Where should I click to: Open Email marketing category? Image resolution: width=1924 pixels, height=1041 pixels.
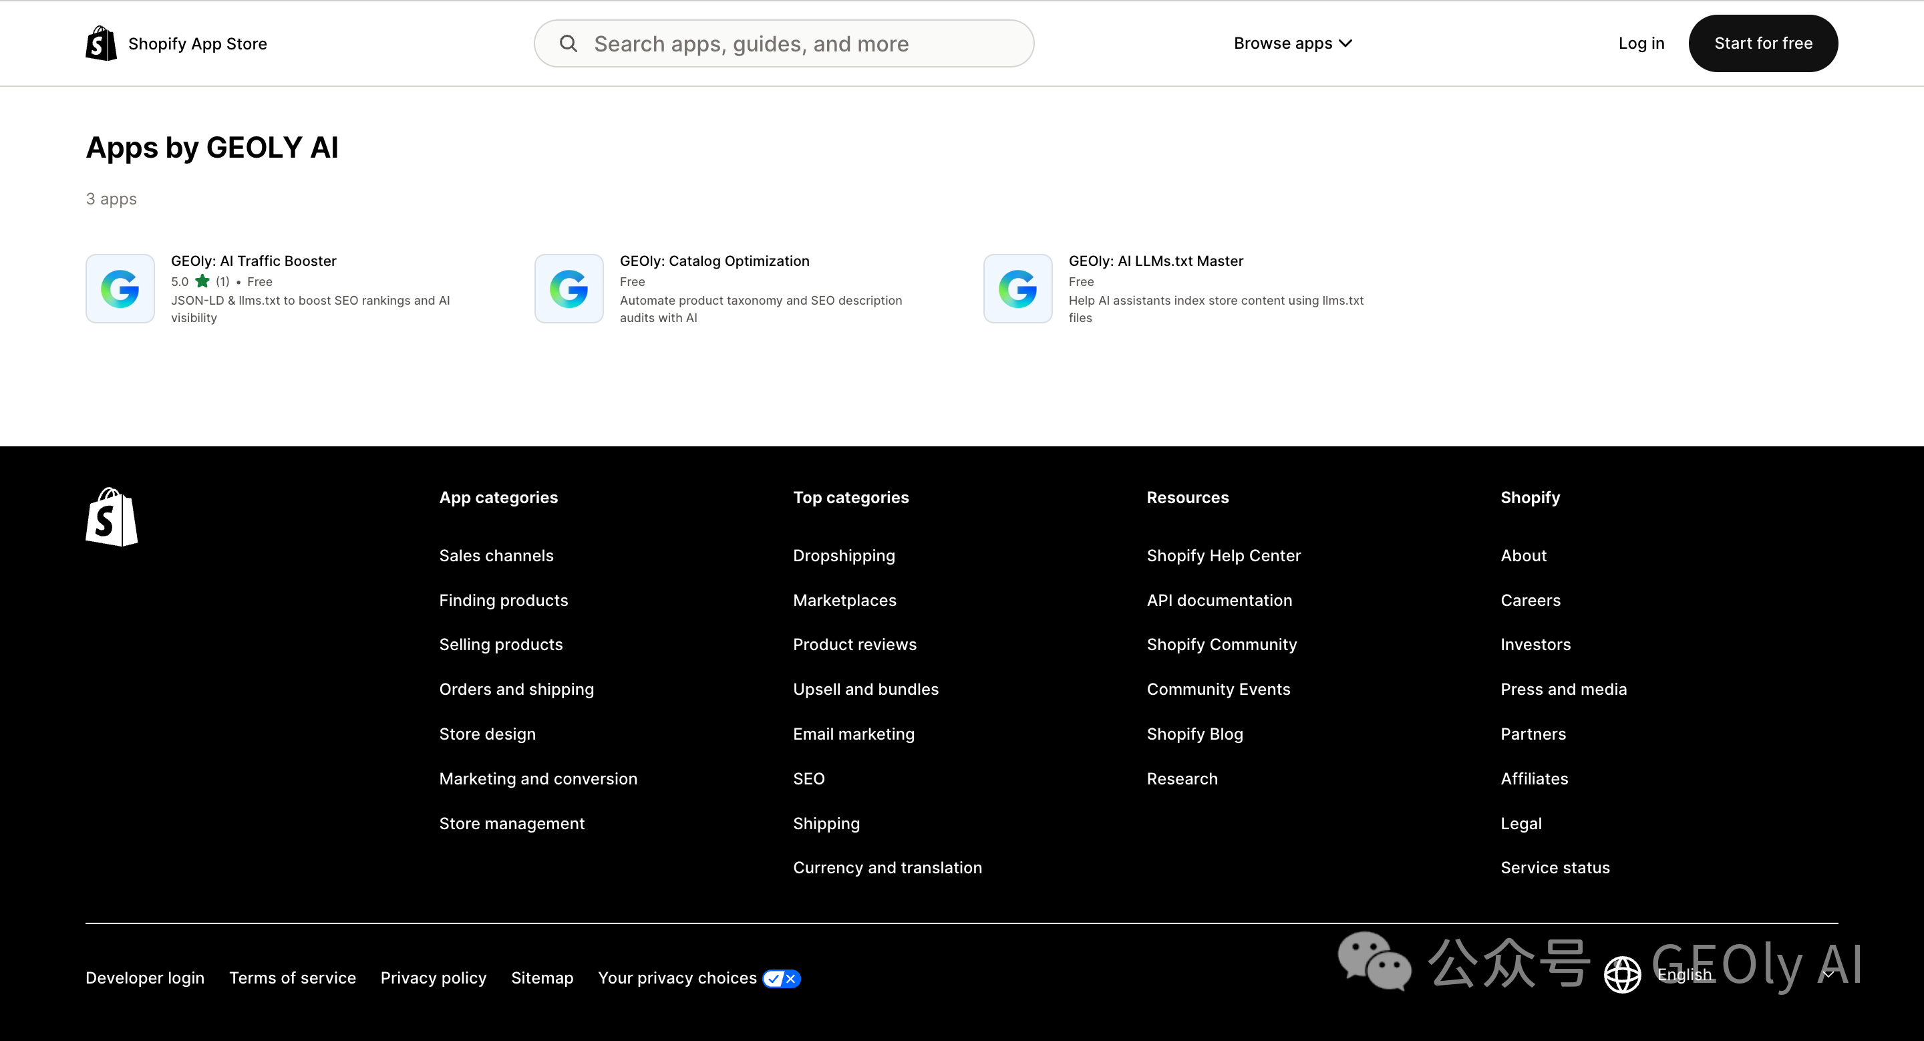pos(854,734)
